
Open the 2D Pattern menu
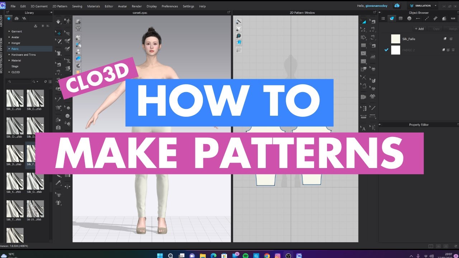60,6
